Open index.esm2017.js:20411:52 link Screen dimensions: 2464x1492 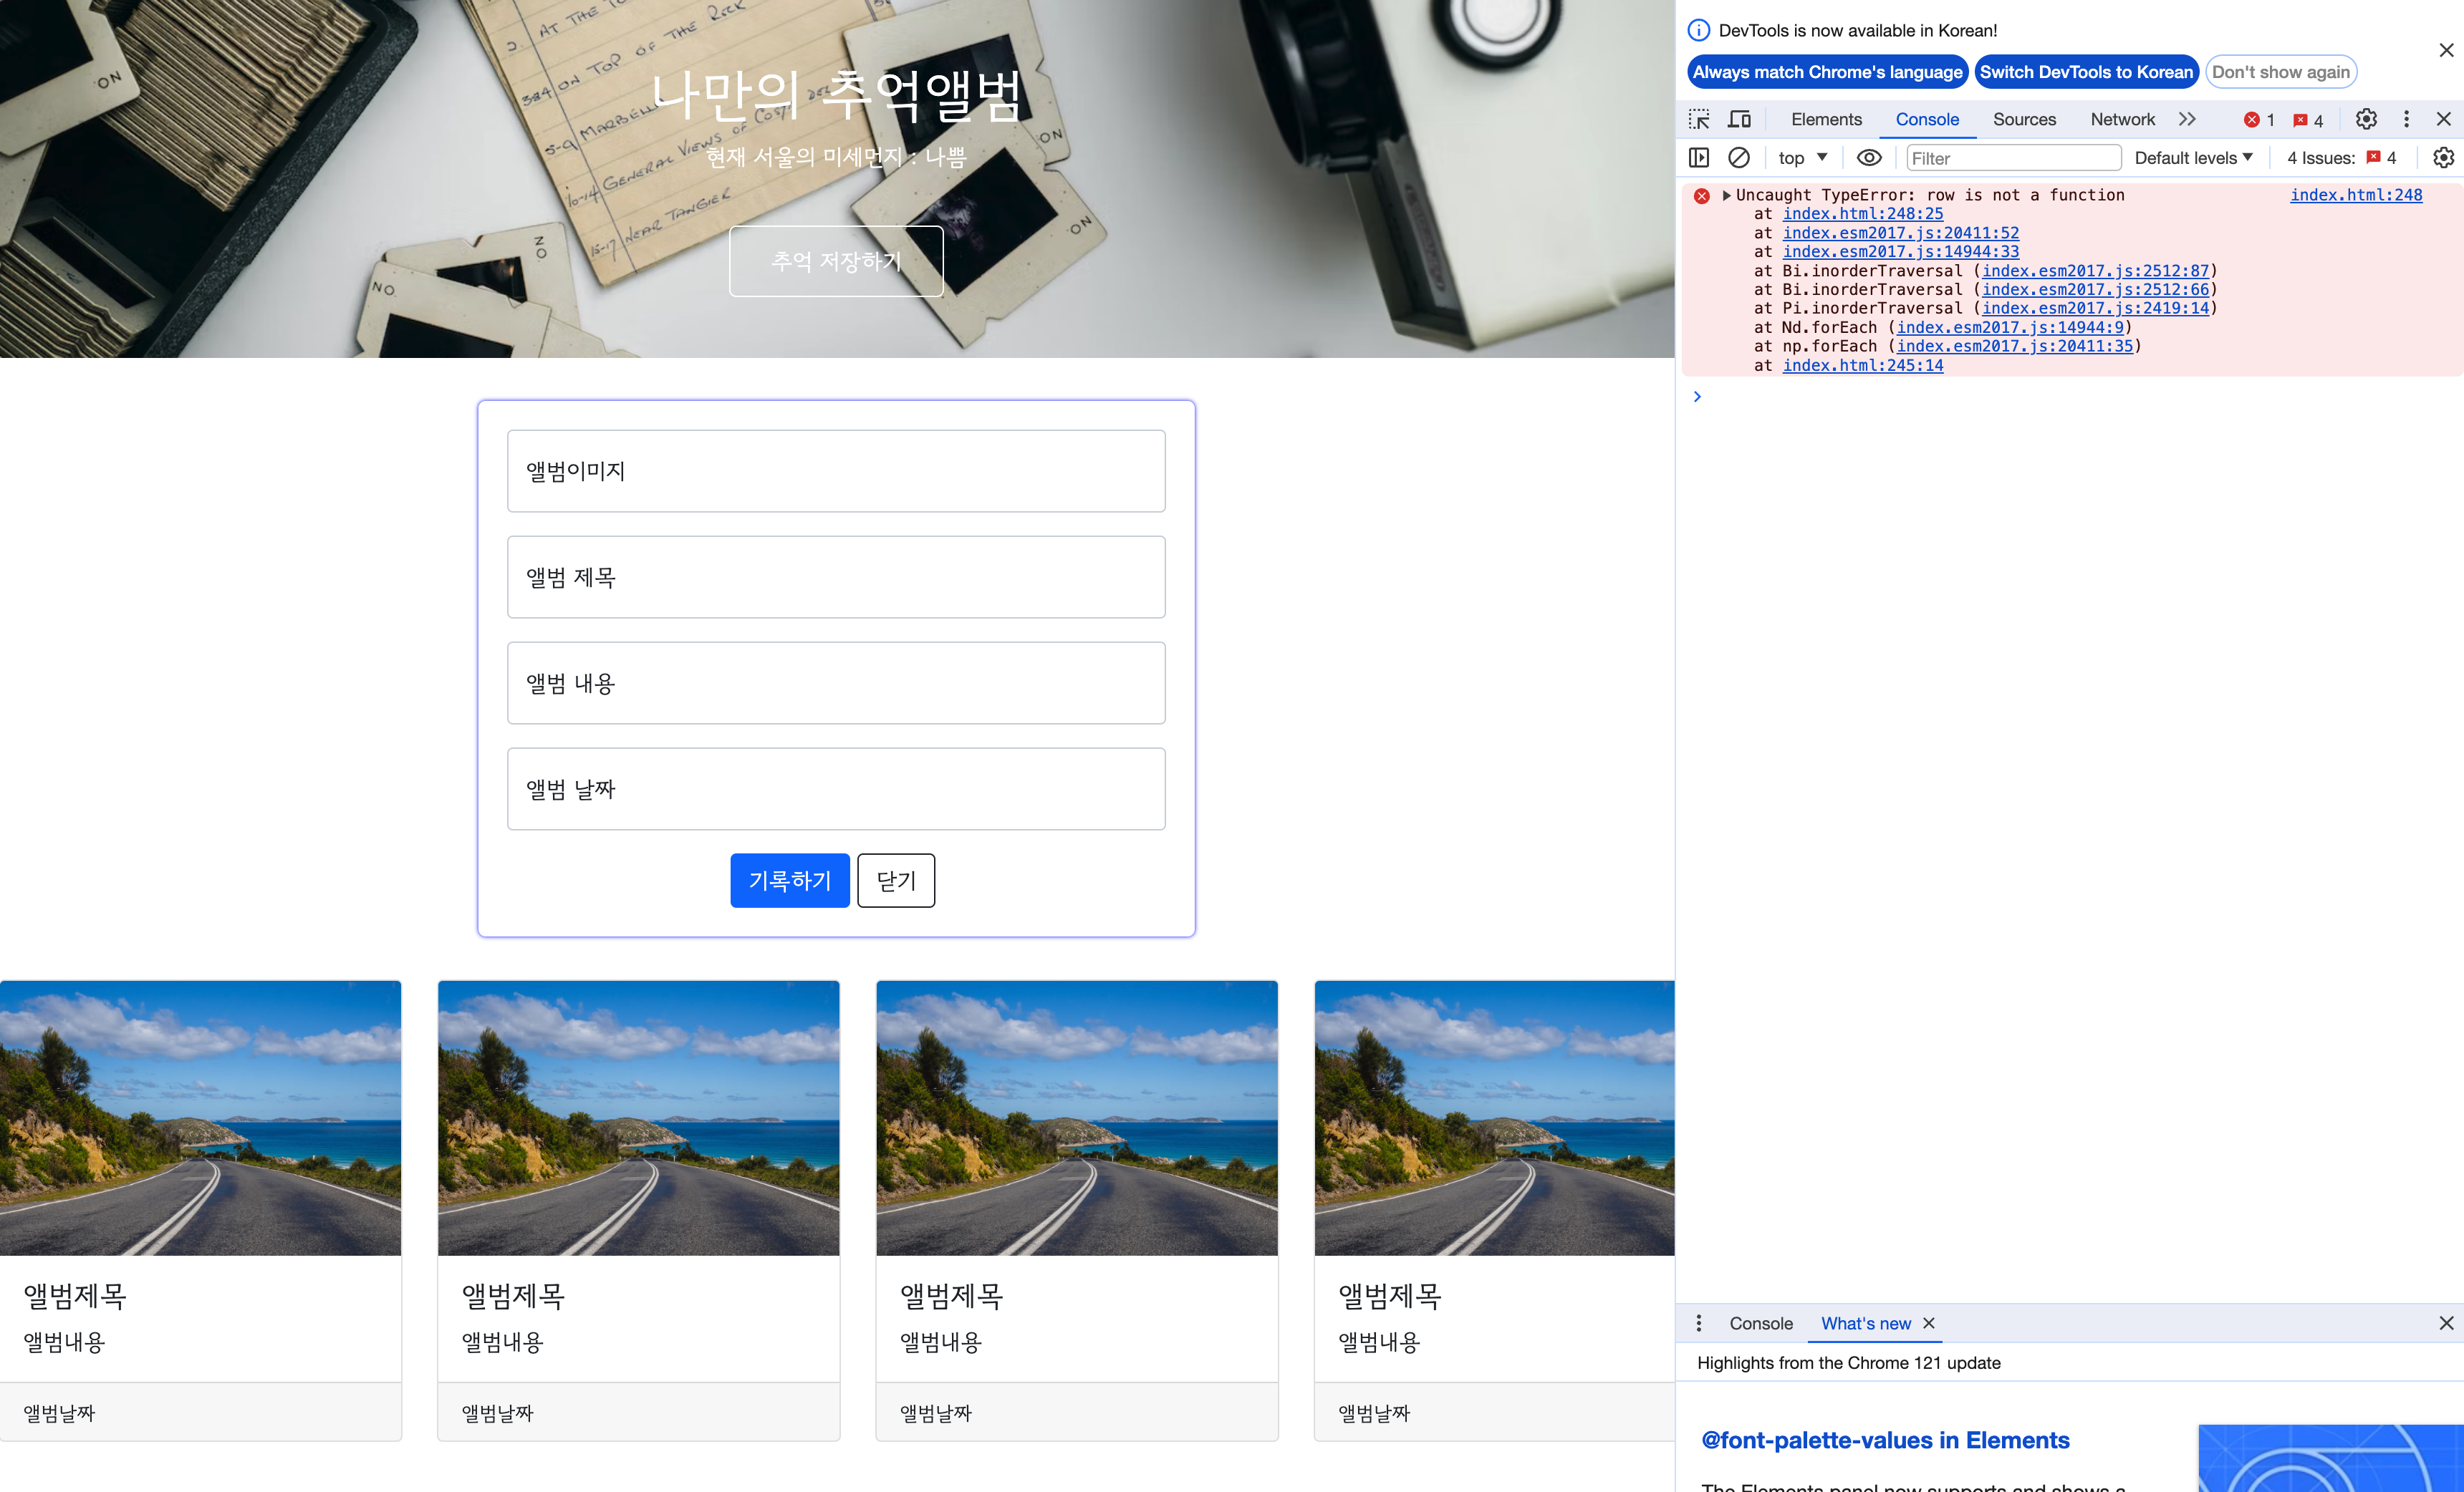pos(1900,233)
